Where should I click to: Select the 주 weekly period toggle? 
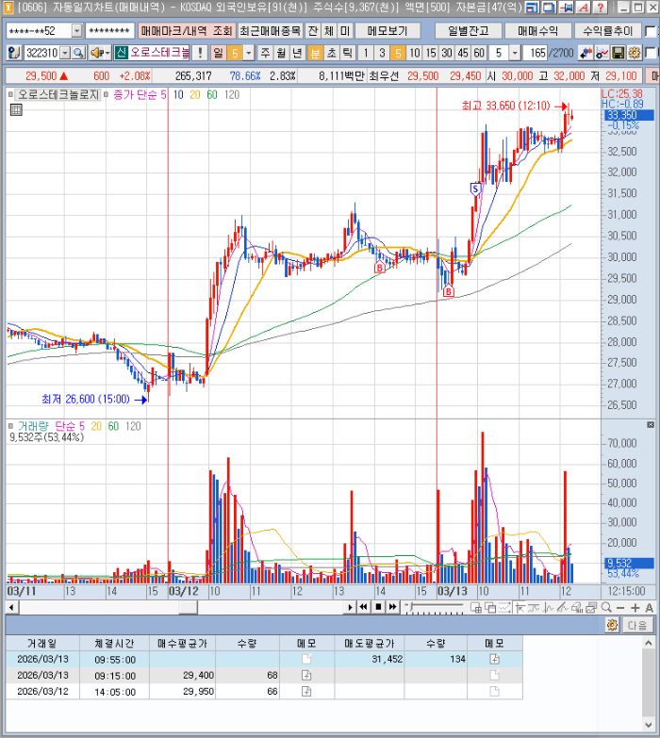(266, 53)
